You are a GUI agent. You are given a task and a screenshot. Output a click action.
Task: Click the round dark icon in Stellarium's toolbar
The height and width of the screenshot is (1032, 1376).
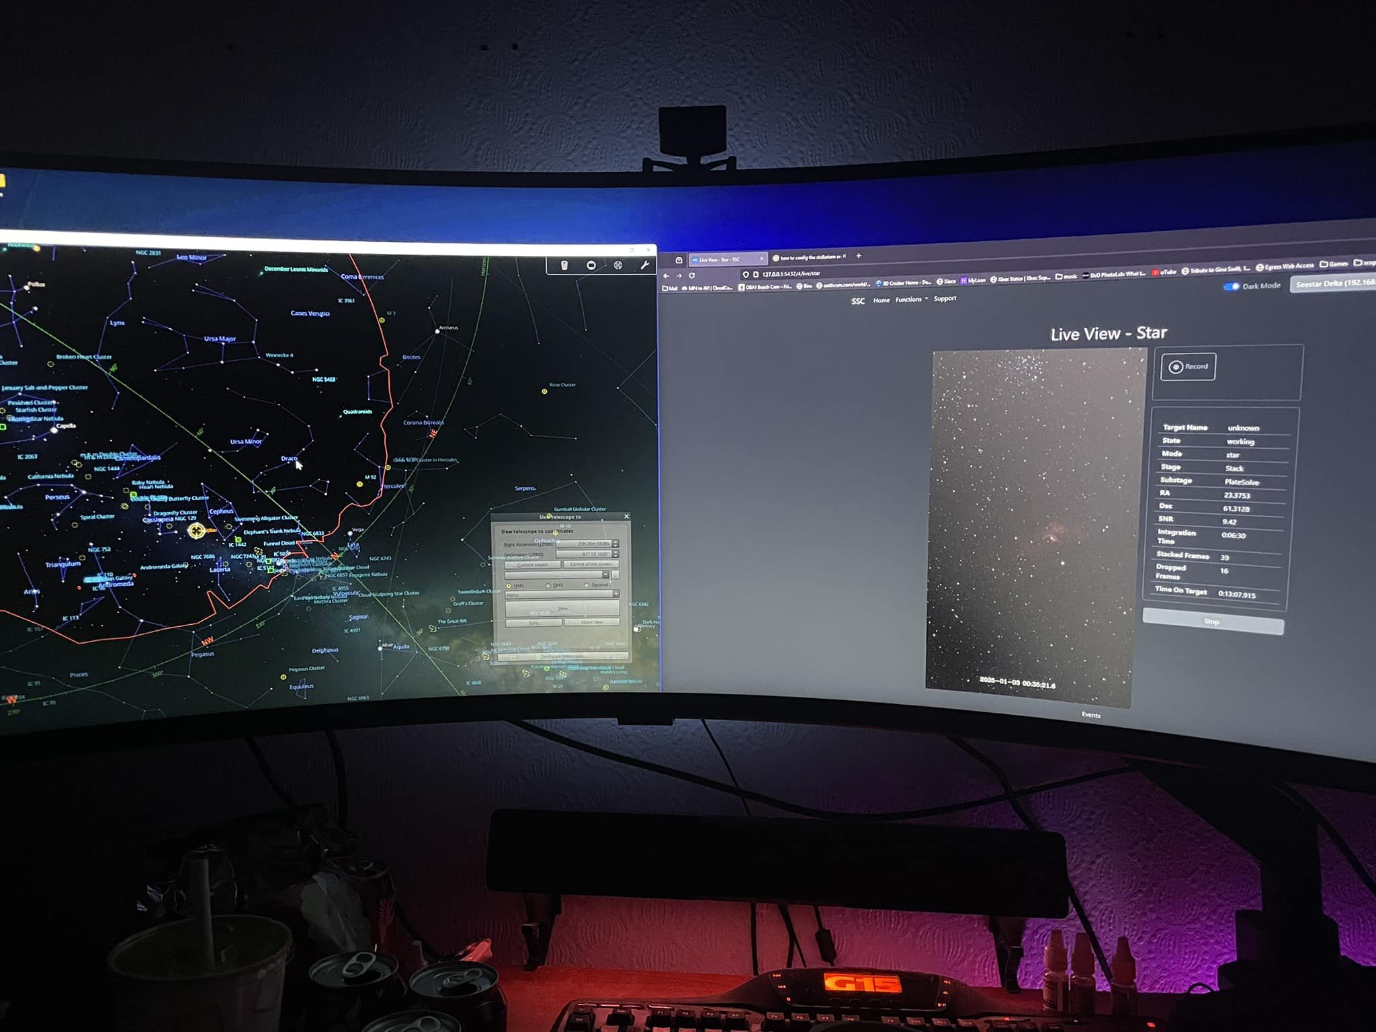(x=591, y=265)
